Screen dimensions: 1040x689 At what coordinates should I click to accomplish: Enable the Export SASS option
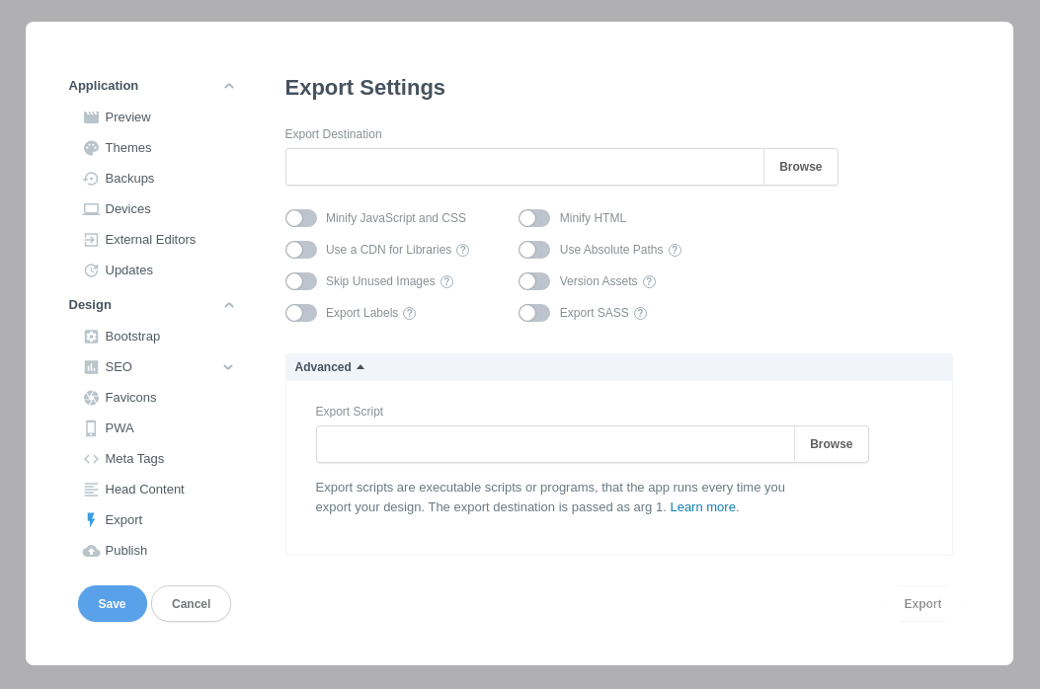point(534,312)
